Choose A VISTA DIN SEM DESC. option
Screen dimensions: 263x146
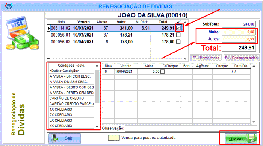point(72,82)
